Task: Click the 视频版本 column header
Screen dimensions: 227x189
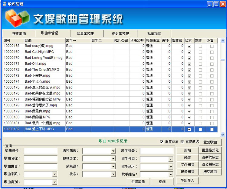Action: [x=153, y=40]
